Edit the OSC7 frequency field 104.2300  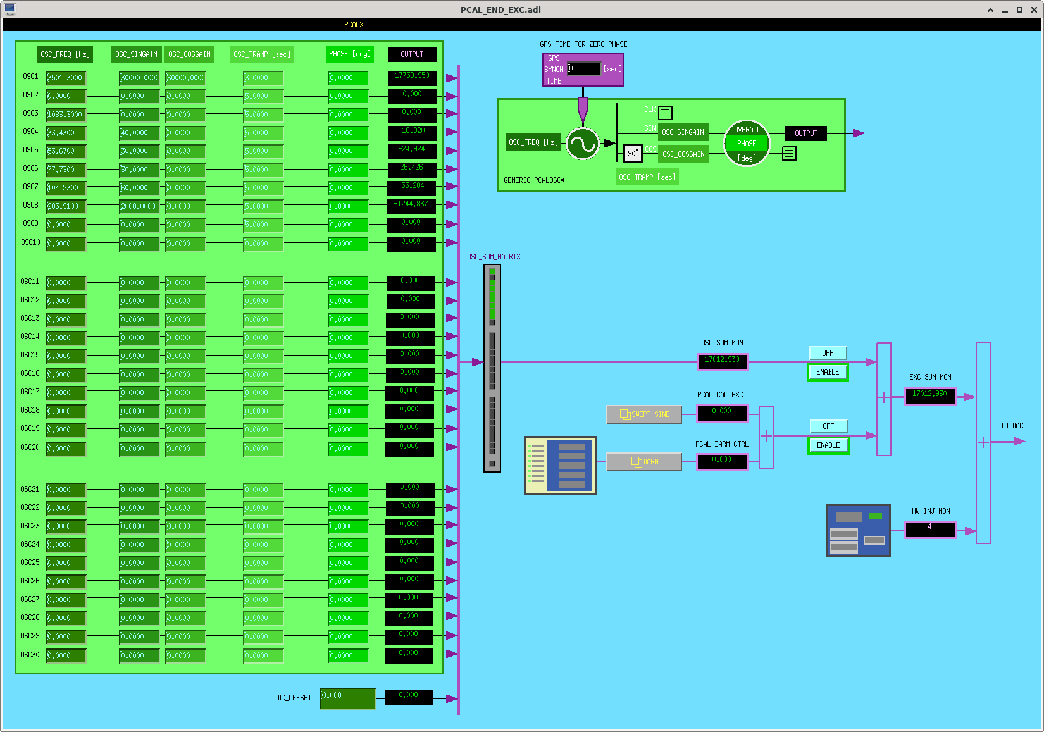pos(66,188)
